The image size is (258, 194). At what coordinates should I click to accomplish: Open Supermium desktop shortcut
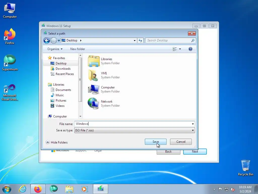coord(10,63)
